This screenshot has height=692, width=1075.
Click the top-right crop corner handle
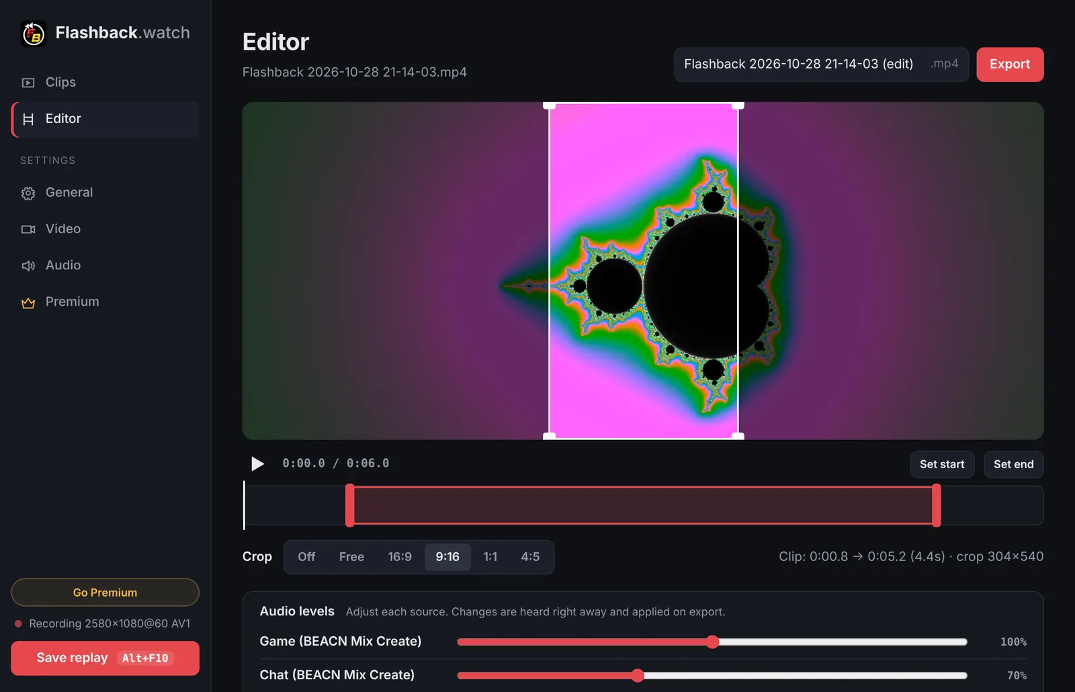[738, 105]
